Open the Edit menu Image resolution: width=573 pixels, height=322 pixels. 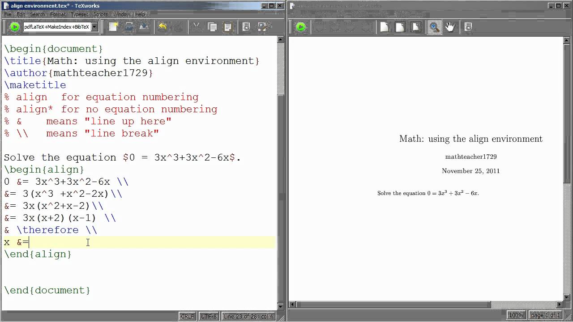click(21, 14)
